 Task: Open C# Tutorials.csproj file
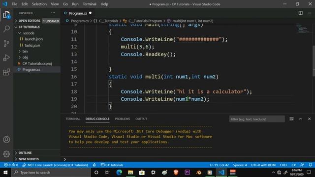(x=37, y=63)
